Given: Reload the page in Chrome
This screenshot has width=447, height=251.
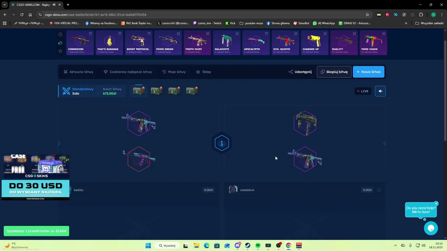Looking at the screenshot, I should tap(22, 15).
